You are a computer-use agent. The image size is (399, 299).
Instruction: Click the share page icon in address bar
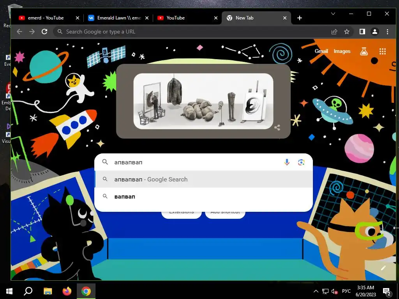coord(334,32)
